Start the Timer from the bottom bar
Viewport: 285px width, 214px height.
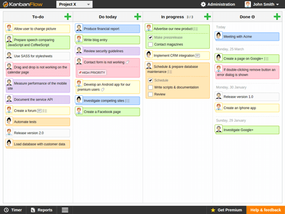click(13, 210)
